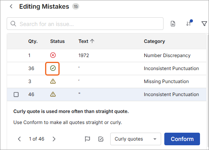The width and height of the screenshot is (209, 150).
Task: Click quantity 3 cell
Action: pyautogui.click(x=30, y=81)
